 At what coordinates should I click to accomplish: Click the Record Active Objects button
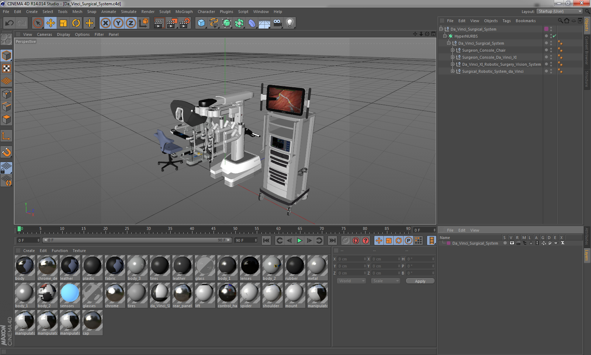tap(346, 240)
